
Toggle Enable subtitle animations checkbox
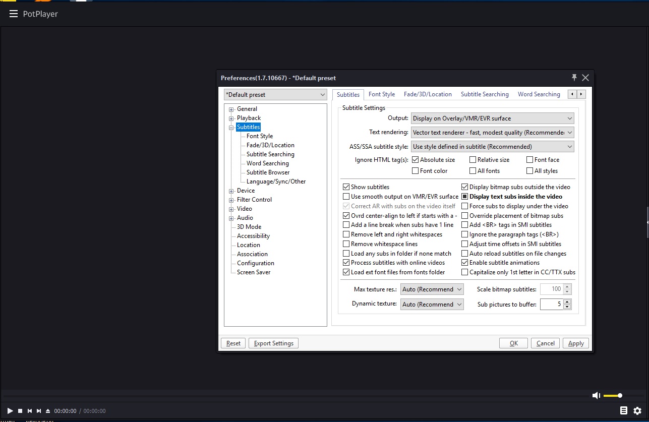[x=465, y=263]
